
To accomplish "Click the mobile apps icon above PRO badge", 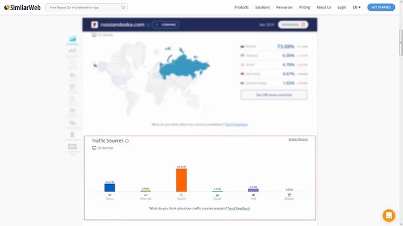I will 72,135.
